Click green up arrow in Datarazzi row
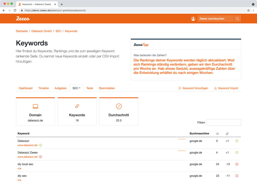The image size is (257, 183). [237, 141]
